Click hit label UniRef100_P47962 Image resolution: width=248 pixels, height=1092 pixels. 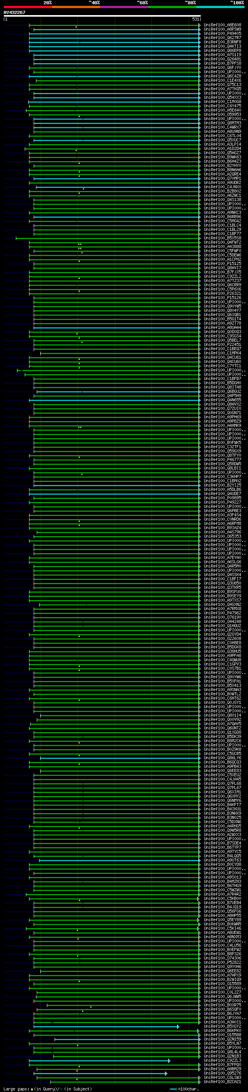point(222,613)
